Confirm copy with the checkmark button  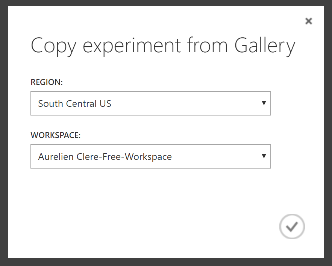click(x=292, y=226)
